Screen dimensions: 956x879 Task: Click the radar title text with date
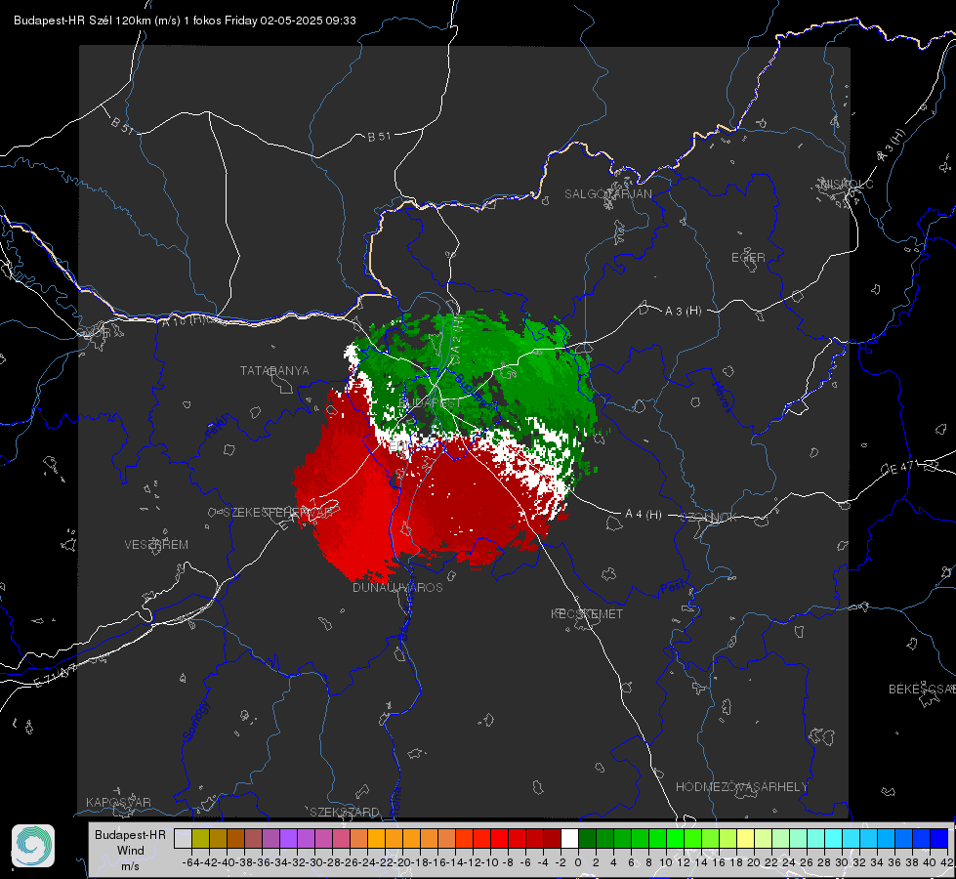coord(185,21)
